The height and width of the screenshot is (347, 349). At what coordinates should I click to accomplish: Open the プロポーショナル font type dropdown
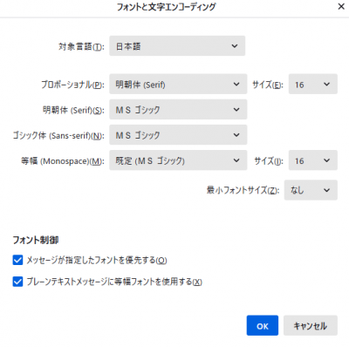[x=178, y=84]
